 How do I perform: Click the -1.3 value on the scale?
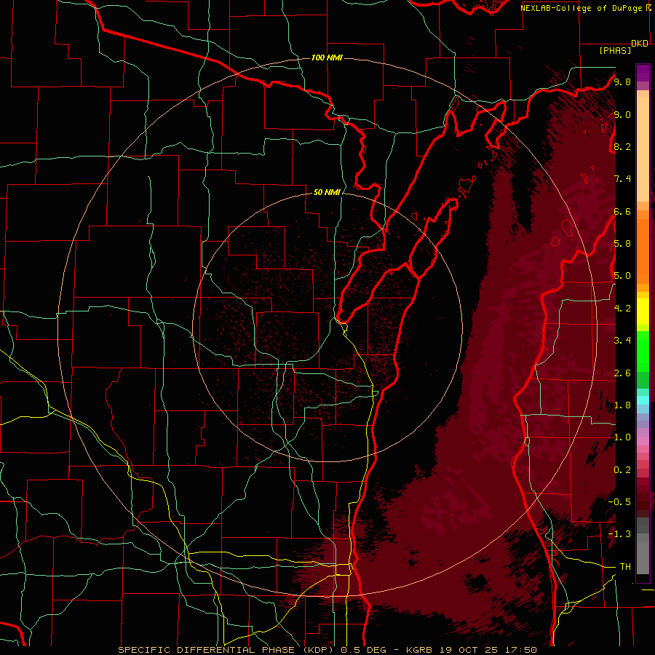pyautogui.click(x=619, y=534)
